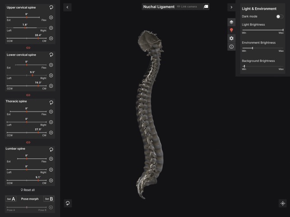The height and width of the screenshot is (217, 290).
Task: Click the Environment Brightness slider
Action: click(262, 48)
